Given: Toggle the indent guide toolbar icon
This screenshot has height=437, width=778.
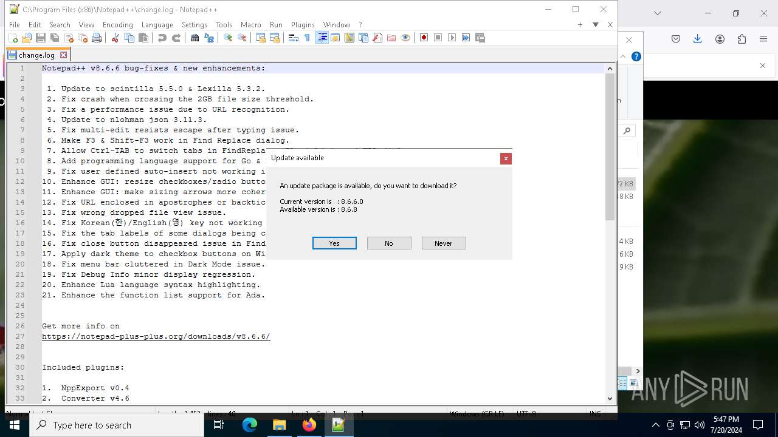Looking at the screenshot, I should pyautogui.click(x=322, y=38).
